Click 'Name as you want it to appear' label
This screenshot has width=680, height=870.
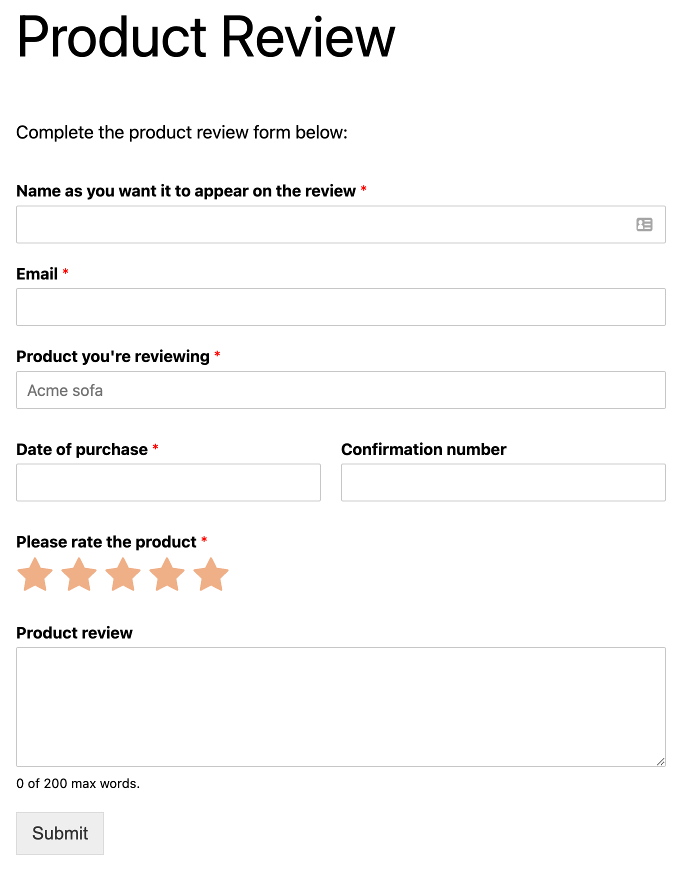click(186, 191)
